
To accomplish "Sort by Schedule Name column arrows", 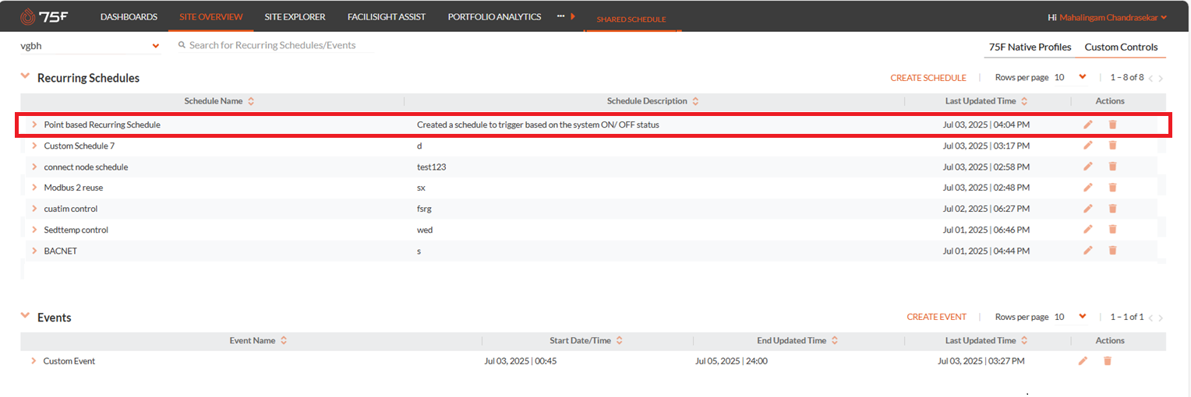I will click(251, 101).
